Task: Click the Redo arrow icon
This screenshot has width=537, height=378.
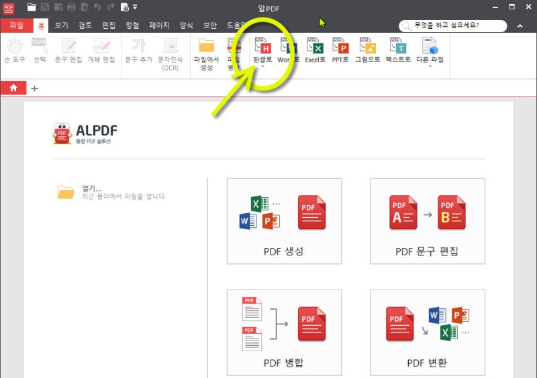Action: click(111, 7)
